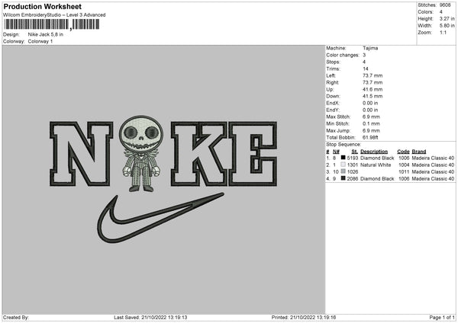The image size is (458, 323).
Task: Select the EndX value 0.00 in
Action: pyautogui.click(x=370, y=103)
